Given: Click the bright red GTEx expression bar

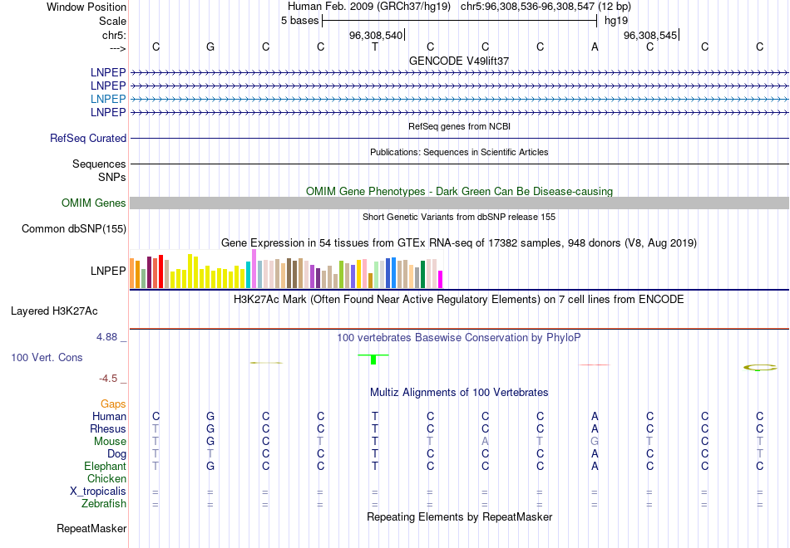Looking at the screenshot, I should pos(160,272).
